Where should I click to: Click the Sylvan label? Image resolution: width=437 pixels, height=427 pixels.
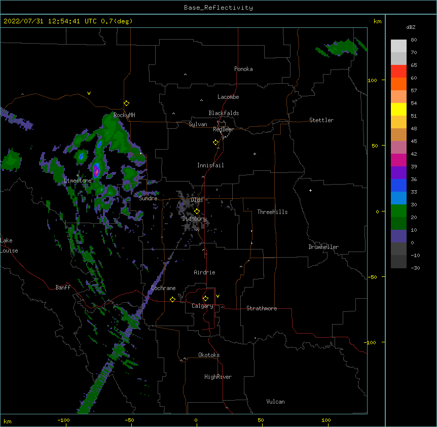coord(198,124)
